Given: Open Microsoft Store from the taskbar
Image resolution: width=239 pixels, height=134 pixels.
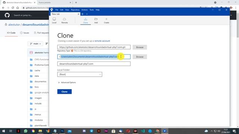Looking at the screenshot, I should [114, 131].
